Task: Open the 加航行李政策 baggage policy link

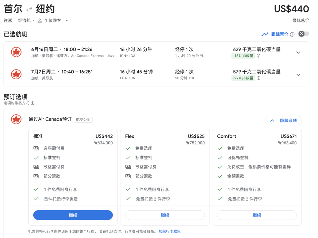Action: pyautogui.click(x=170, y=232)
